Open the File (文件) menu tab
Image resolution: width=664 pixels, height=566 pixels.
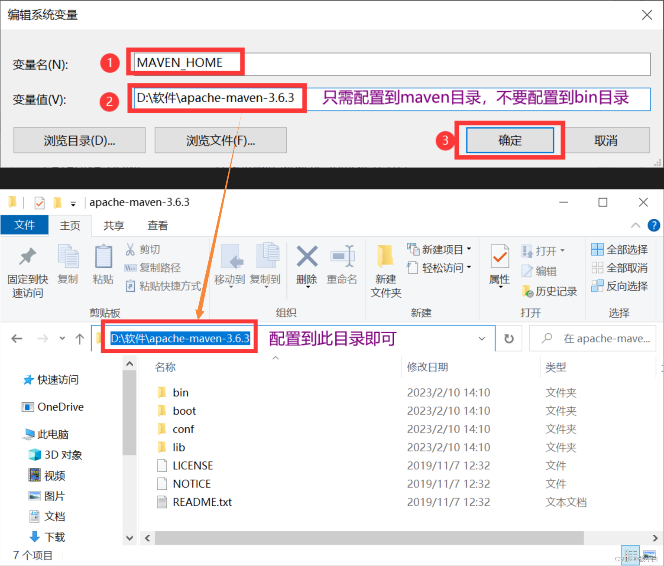[25, 225]
